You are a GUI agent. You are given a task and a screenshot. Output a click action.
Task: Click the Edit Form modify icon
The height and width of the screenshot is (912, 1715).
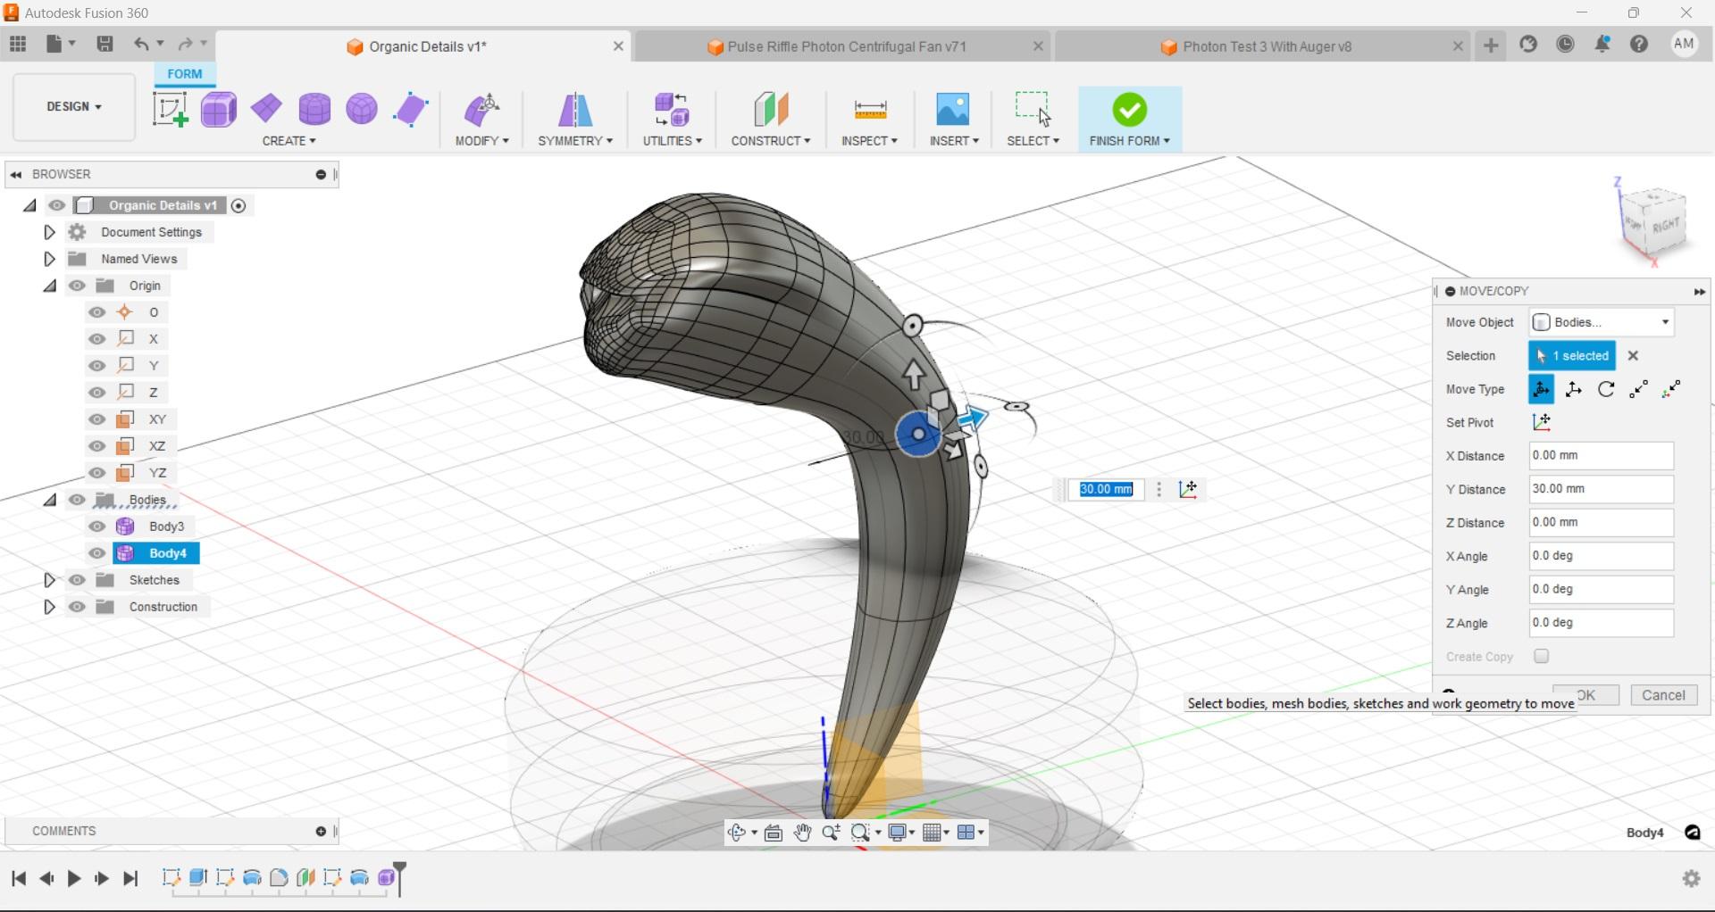point(482,110)
